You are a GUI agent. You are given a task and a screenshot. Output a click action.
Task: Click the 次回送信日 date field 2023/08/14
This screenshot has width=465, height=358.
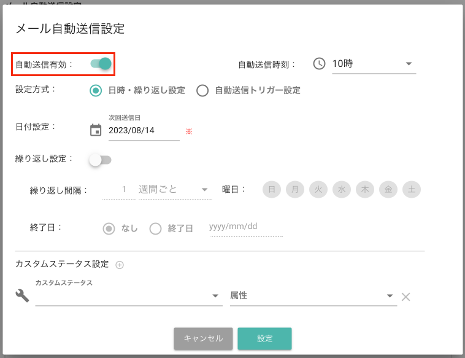[144, 131]
